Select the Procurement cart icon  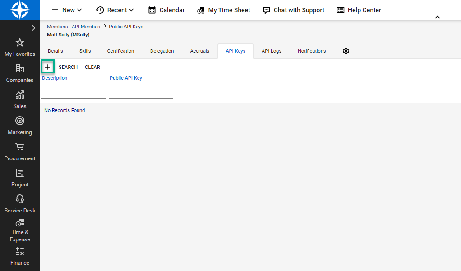coord(20,147)
